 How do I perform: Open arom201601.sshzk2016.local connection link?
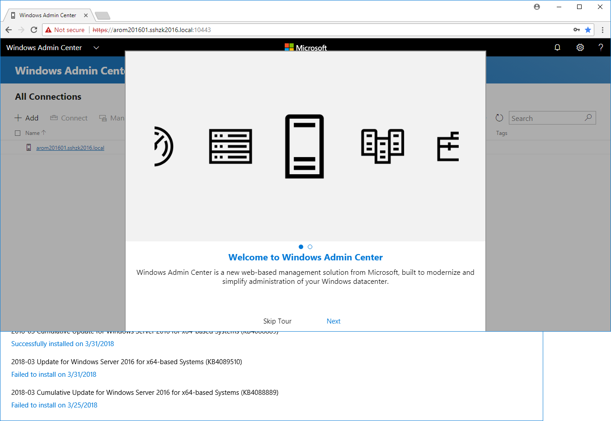70,148
